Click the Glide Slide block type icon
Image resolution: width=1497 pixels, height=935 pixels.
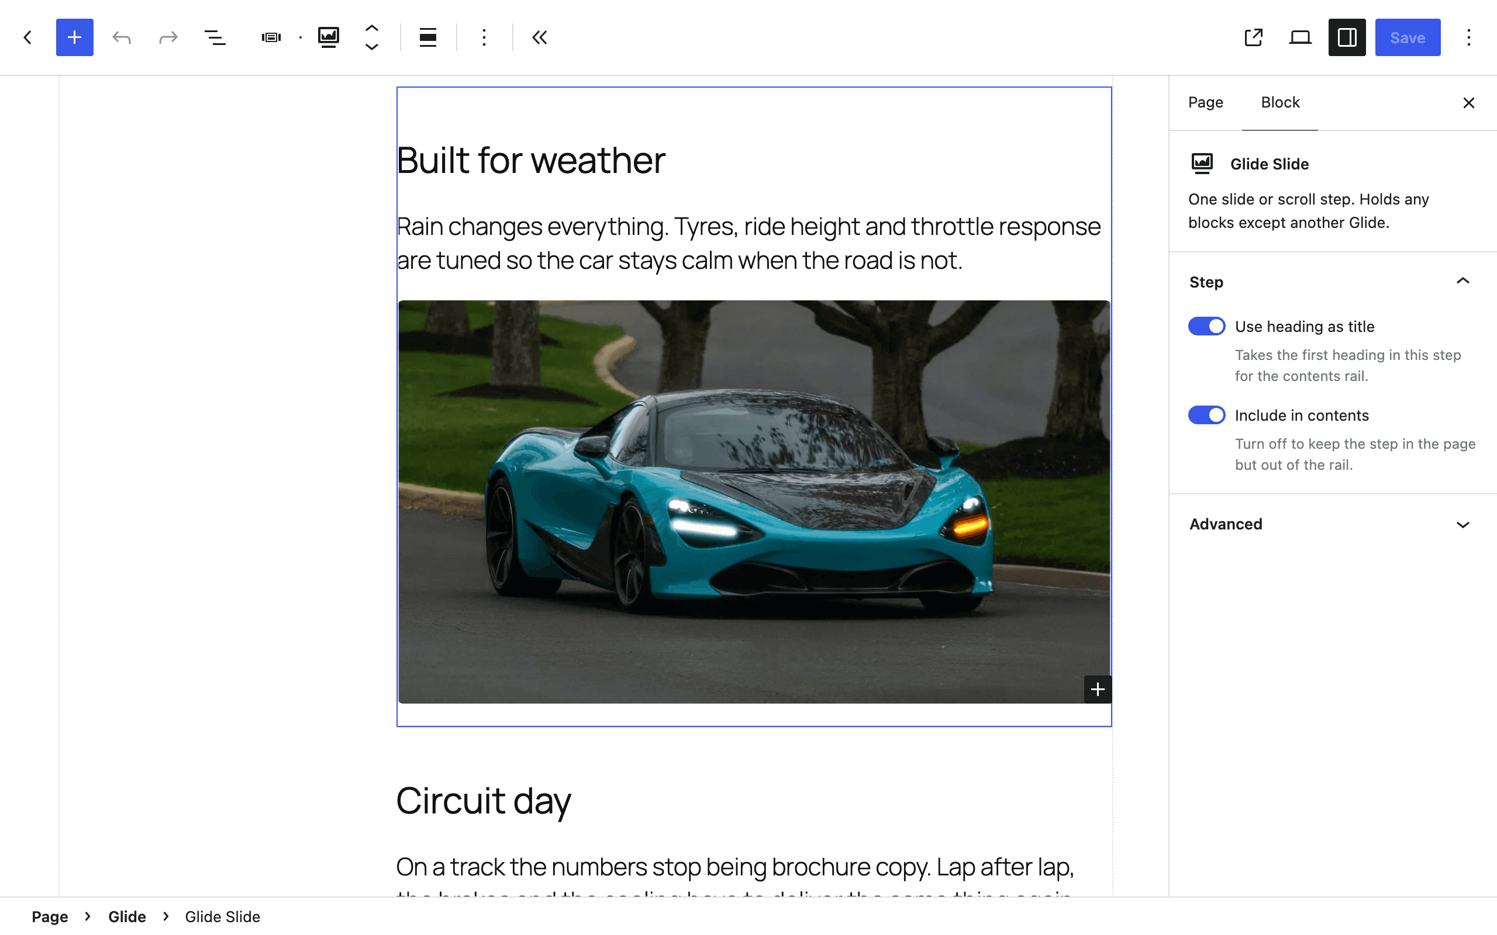click(329, 37)
